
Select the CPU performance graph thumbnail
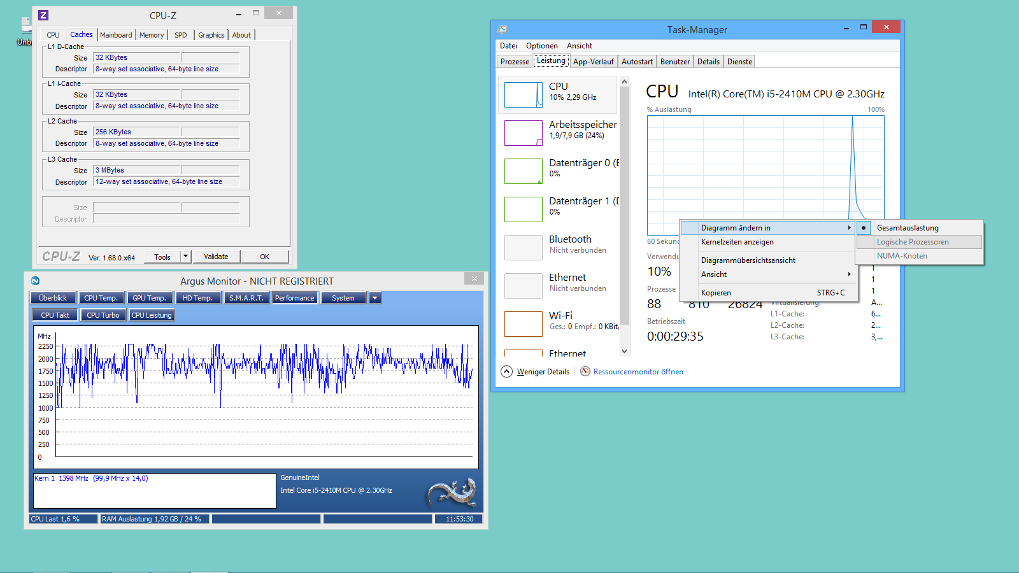524,95
